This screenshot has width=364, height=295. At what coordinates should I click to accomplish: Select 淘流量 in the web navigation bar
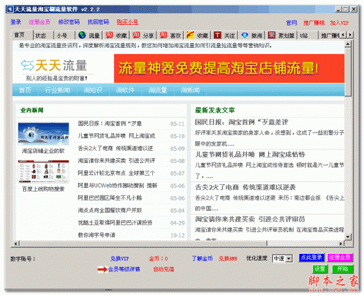[x=158, y=90]
